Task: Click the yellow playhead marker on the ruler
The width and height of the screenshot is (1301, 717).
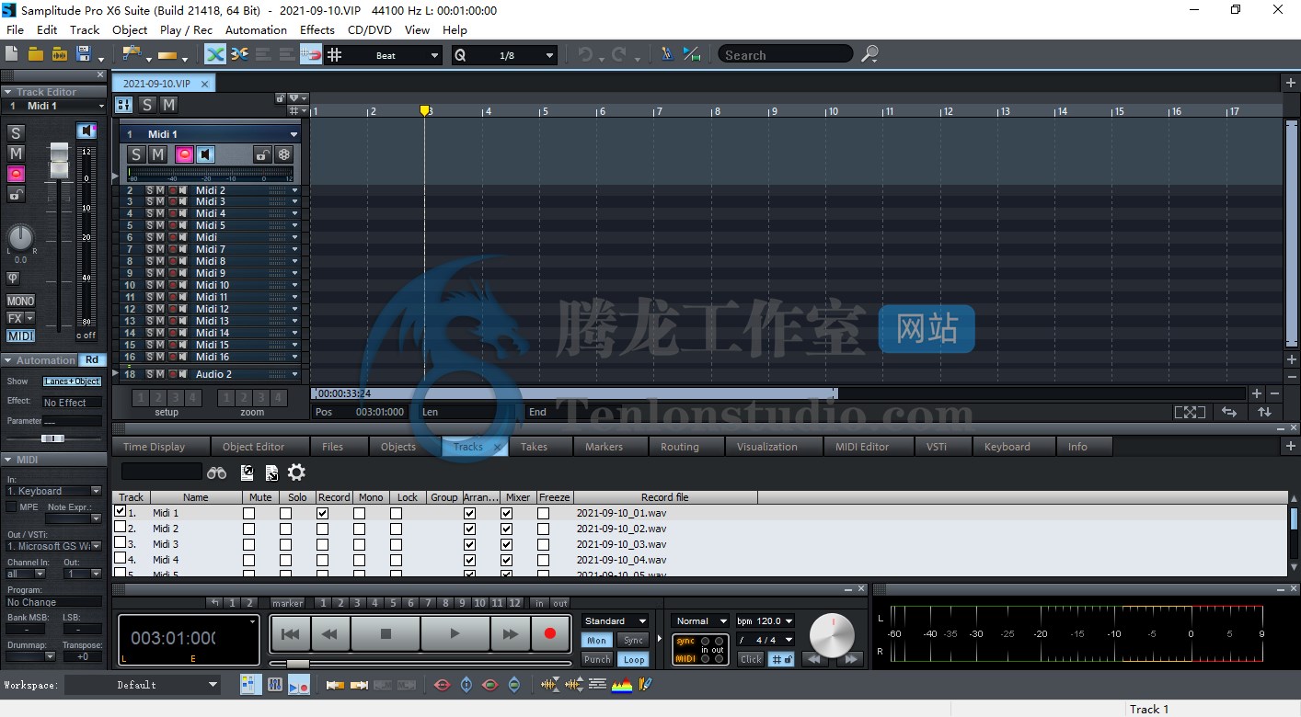Action: pyautogui.click(x=424, y=110)
